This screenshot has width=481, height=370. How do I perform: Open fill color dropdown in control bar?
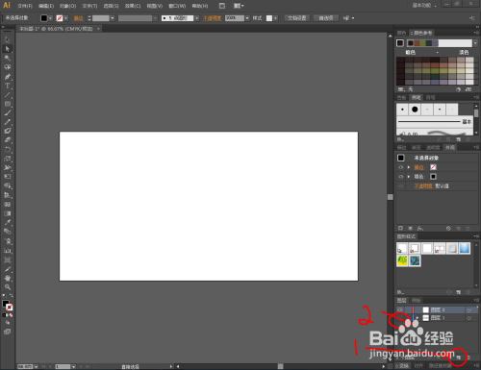point(50,18)
